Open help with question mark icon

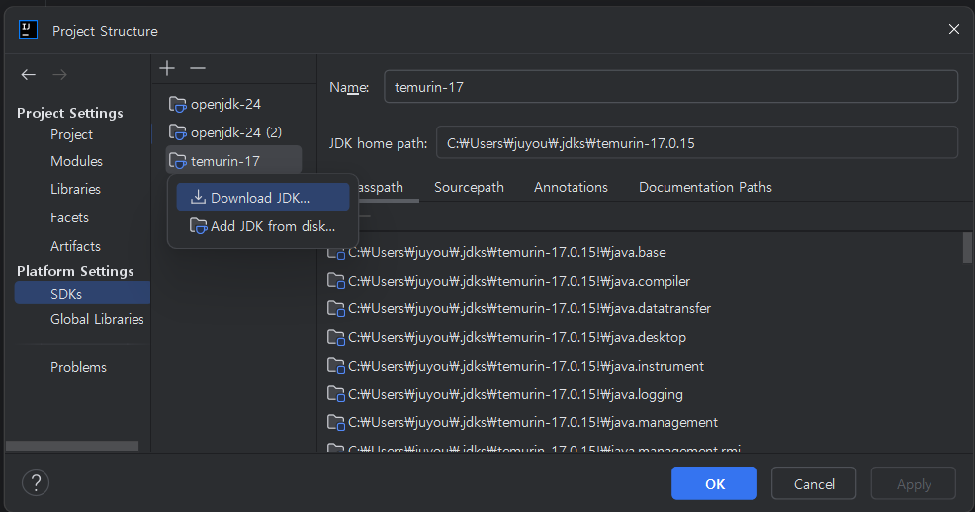tap(36, 482)
